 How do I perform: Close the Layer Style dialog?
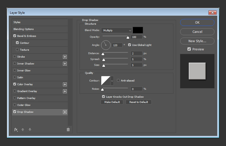tap(212, 13)
